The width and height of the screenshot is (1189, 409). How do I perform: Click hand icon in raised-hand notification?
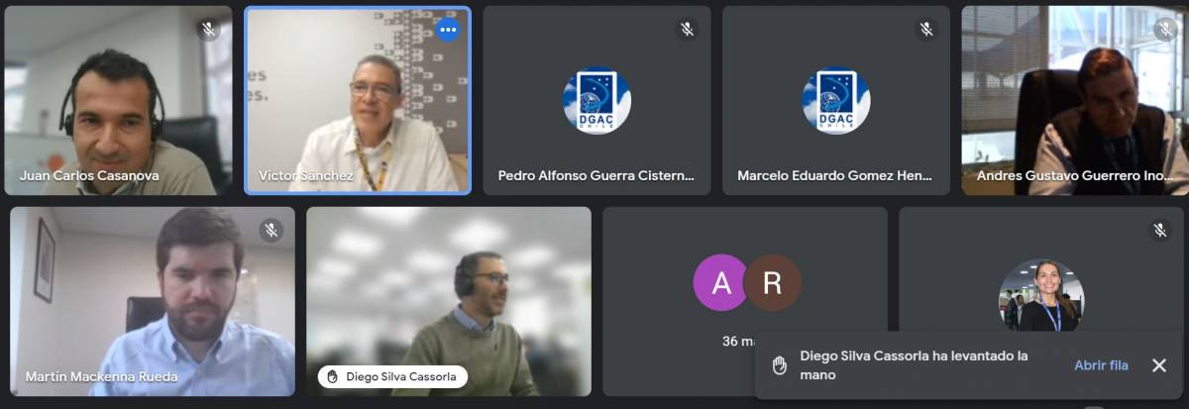(x=780, y=365)
